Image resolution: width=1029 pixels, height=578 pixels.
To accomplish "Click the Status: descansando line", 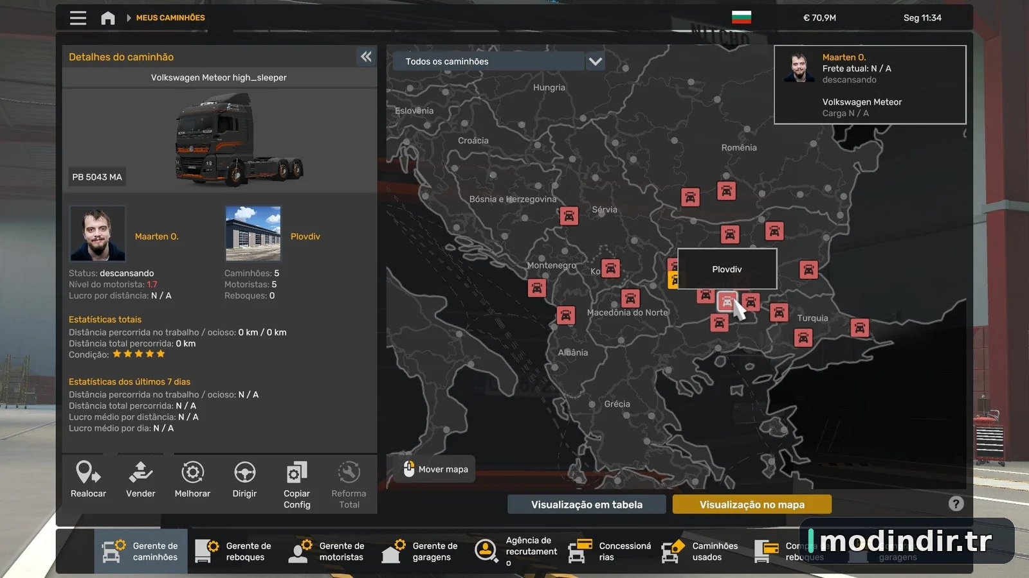I will click(111, 273).
